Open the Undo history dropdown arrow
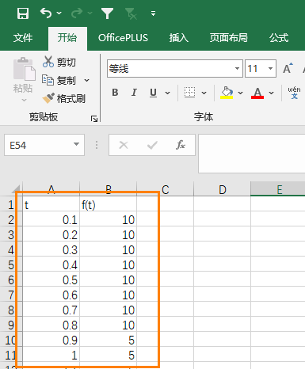 click(59, 13)
